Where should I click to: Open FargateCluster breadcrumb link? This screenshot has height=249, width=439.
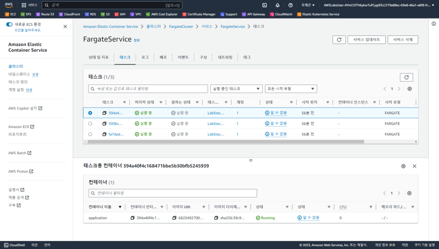pos(181,27)
